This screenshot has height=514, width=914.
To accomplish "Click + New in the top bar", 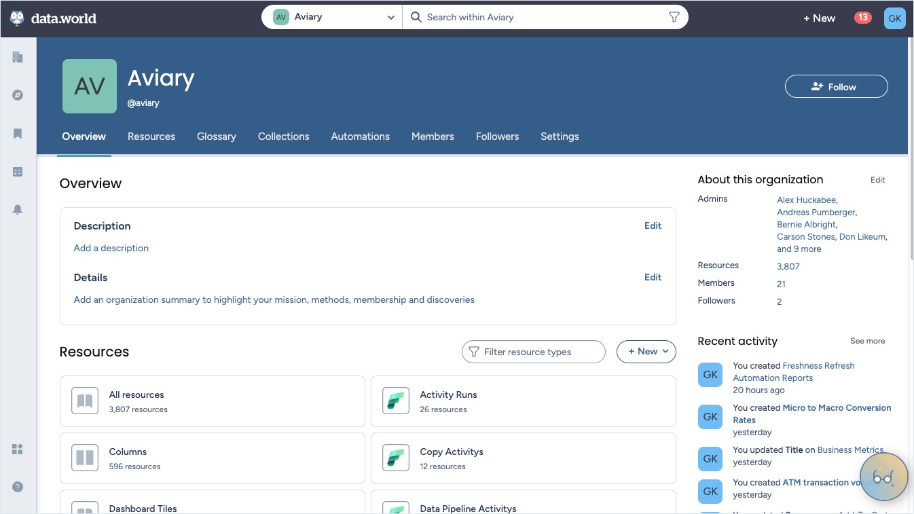I will click(x=819, y=18).
